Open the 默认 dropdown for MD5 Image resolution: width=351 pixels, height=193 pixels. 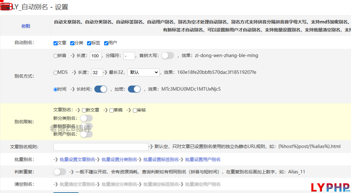tap(143, 72)
